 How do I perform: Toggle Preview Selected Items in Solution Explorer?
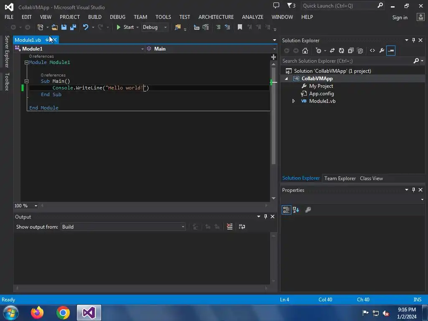tap(391, 51)
